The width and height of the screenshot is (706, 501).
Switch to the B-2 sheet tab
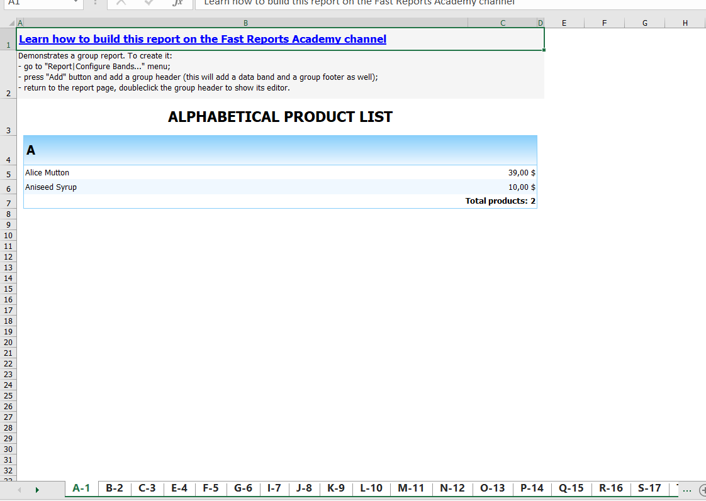(x=115, y=488)
